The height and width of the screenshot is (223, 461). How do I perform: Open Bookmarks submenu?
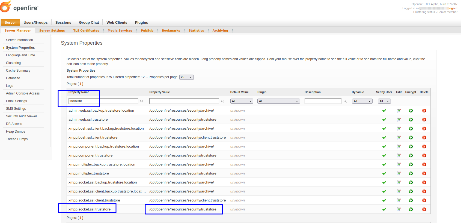coord(171,30)
